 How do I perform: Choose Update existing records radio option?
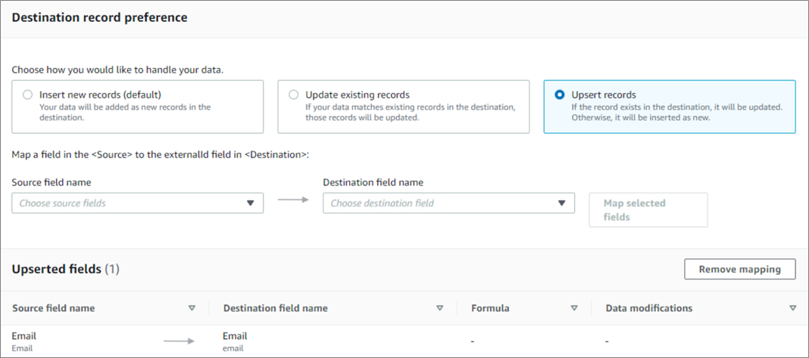point(294,95)
